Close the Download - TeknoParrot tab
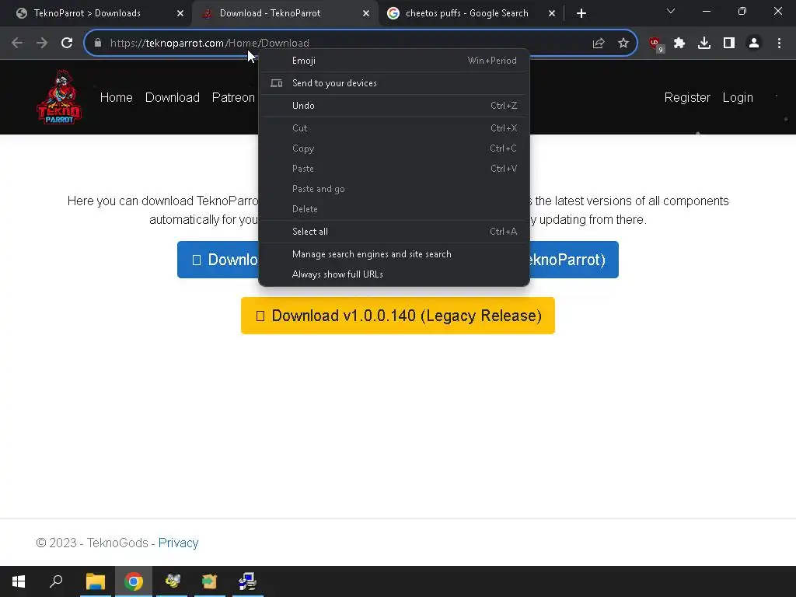This screenshot has width=796, height=597. click(x=366, y=13)
